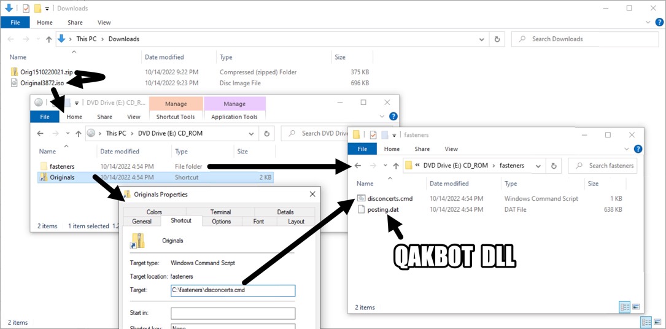Sort Downloads list by Size column

(340, 57)
